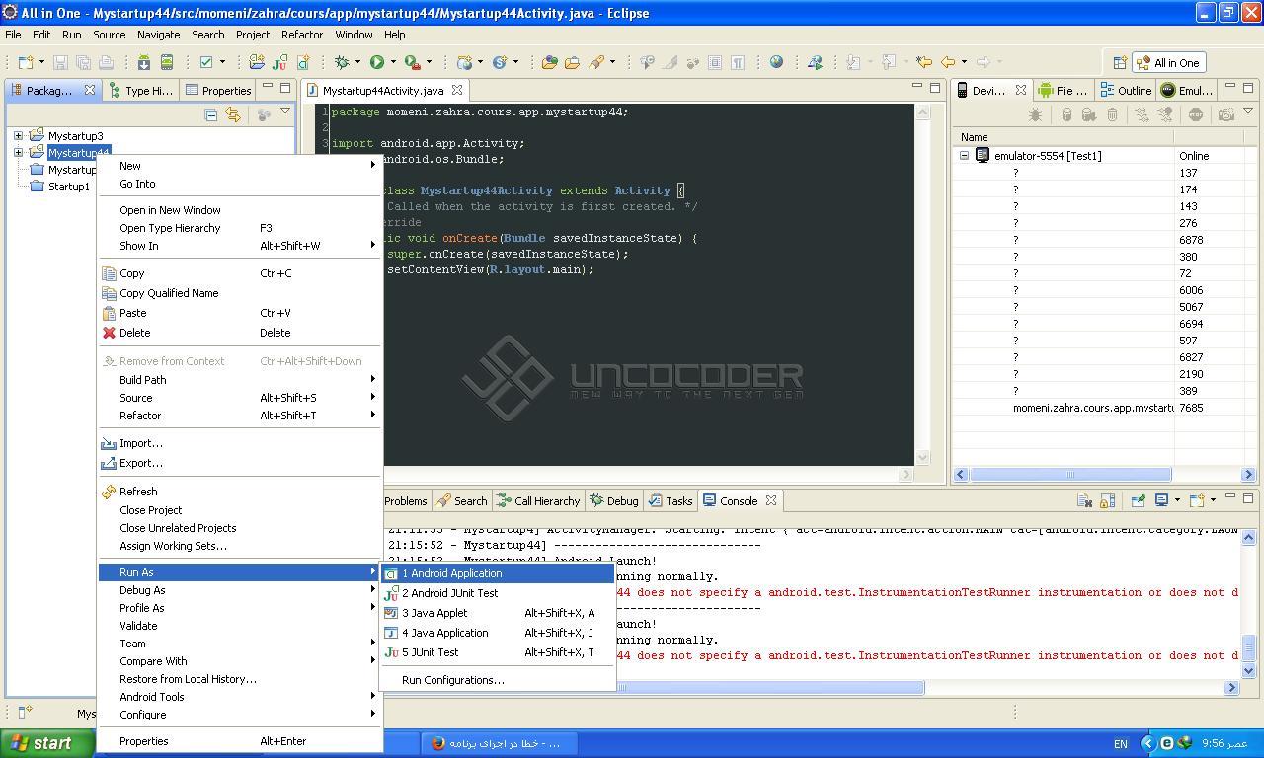Click the Debug bug toolbar icon
The height and width of the screenshot is (758, 1264).
pyautogui.click(x=342, y=62)
